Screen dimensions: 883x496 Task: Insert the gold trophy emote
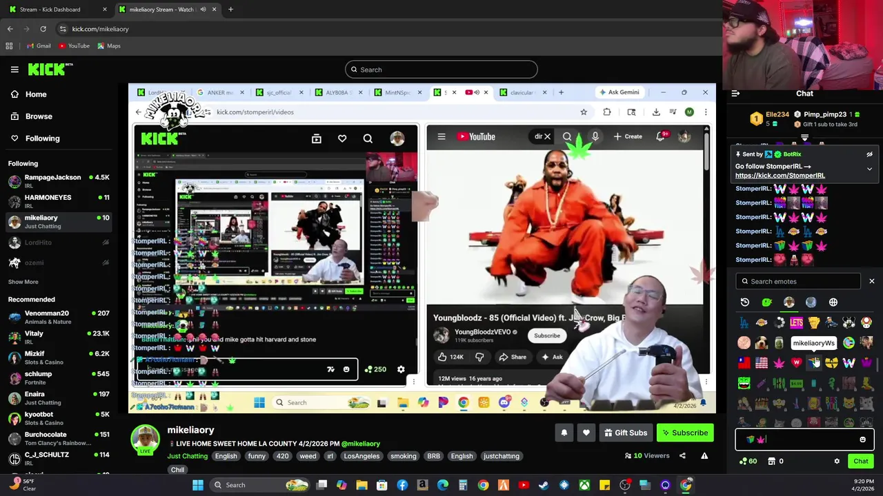[x=814, y=322]
